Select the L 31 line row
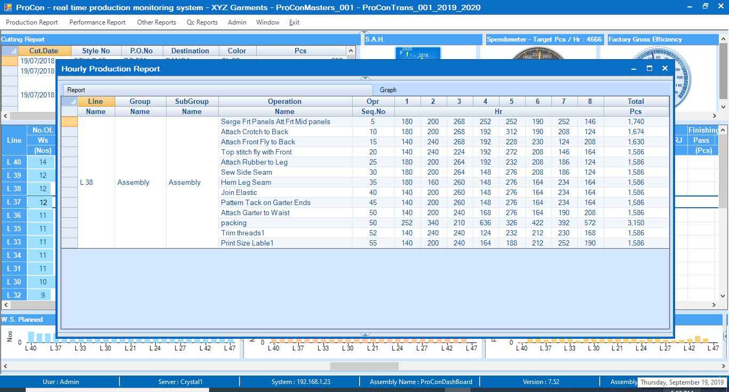 (x=14, y=268)
